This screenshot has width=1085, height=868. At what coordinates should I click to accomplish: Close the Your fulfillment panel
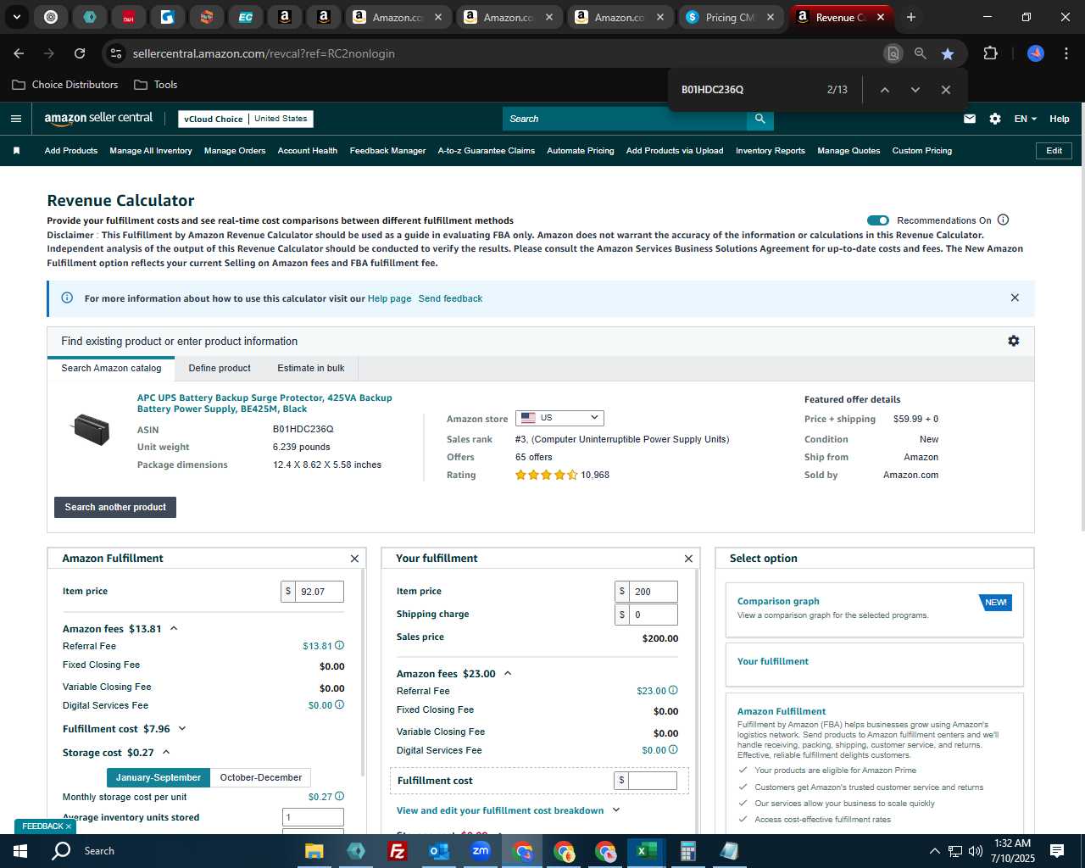coord(688,559)
